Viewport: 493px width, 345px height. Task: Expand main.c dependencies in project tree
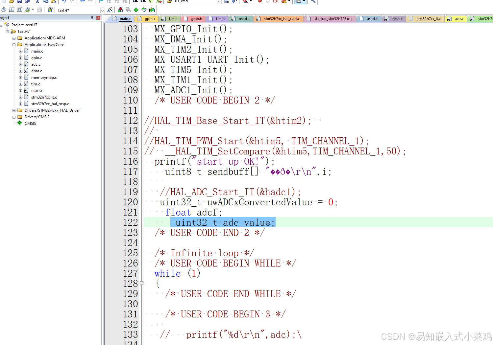pos(20,51)
